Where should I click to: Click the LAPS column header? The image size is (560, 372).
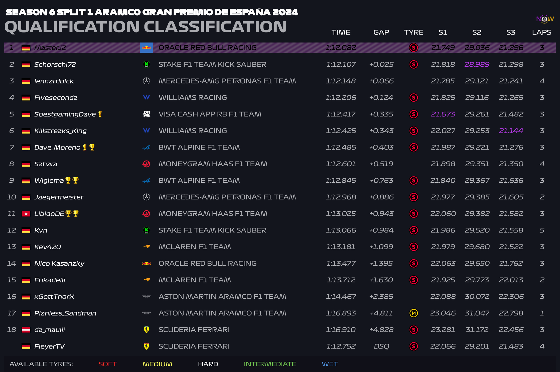(x=542, y=32)
